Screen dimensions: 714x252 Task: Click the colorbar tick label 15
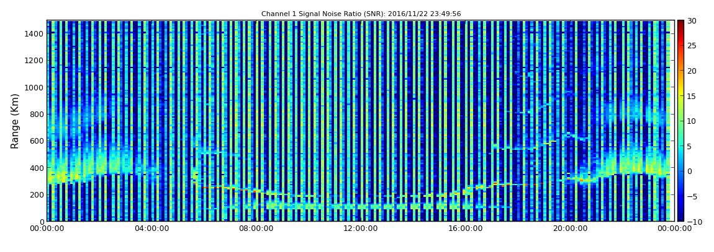pyautogui.click(x=692, y=96)
